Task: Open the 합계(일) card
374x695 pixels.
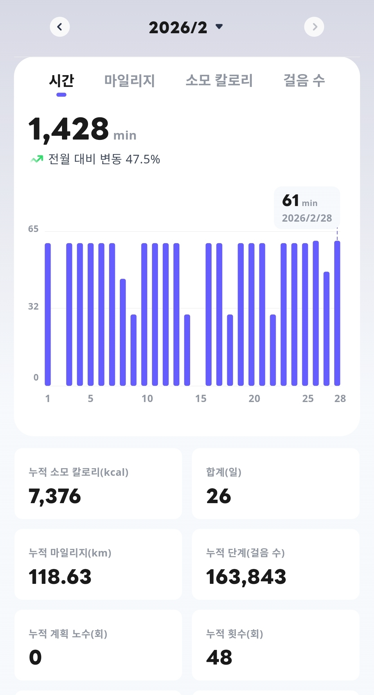Action: pos(276,484)
